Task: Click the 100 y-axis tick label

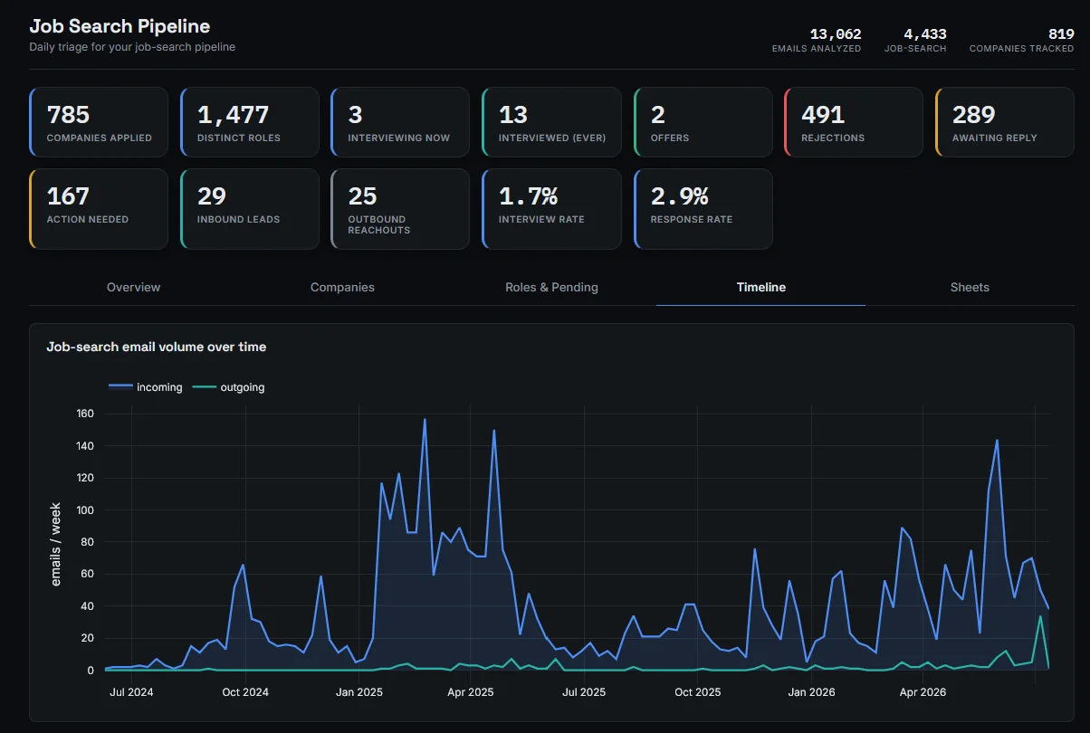Action: 85,510
